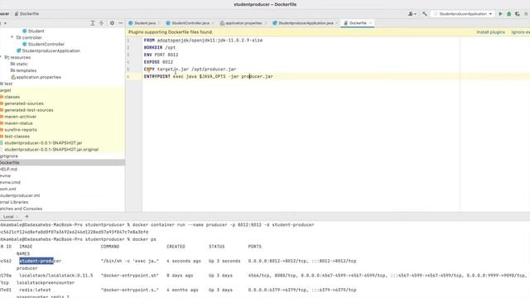This screenshot has width=530, height=298.
Task: Close the Dockerfile editor tab
Action: click(370, 23)
